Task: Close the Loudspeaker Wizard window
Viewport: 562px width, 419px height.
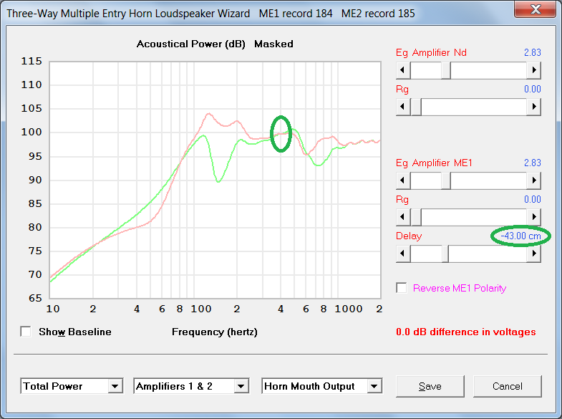Action: click(x=536, y=9)
